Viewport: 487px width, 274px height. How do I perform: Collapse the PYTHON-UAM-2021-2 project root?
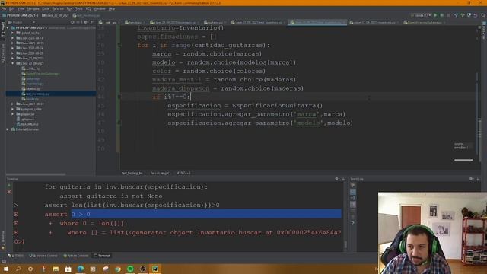point(8,27)
